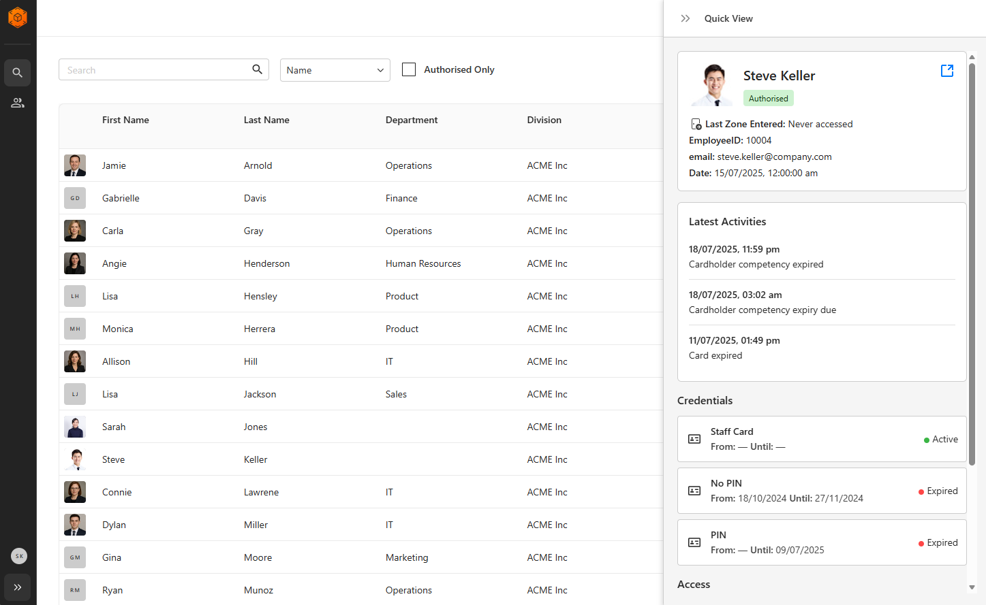Viewport: 986px width, 605px height.
Task: Sort the table by First Name column
Action: click(x=125, y=120)
